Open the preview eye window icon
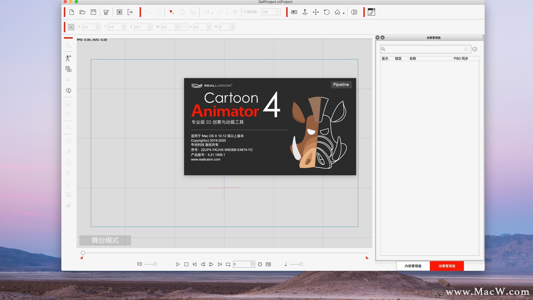The image size is (533, 300). point(119,12)
